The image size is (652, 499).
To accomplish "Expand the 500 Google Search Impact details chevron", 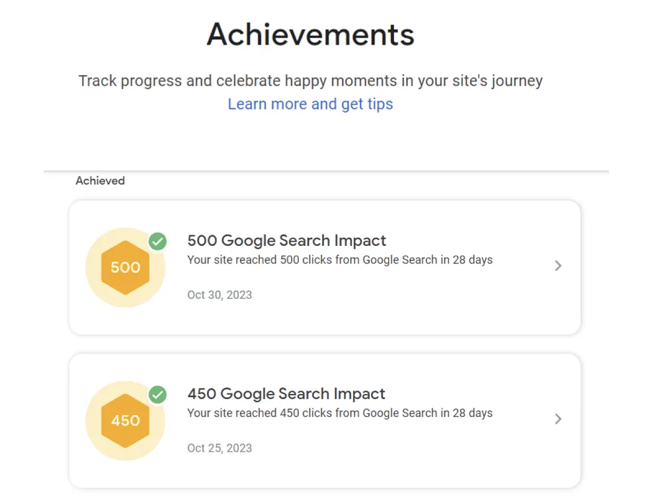I will point(558,266).
